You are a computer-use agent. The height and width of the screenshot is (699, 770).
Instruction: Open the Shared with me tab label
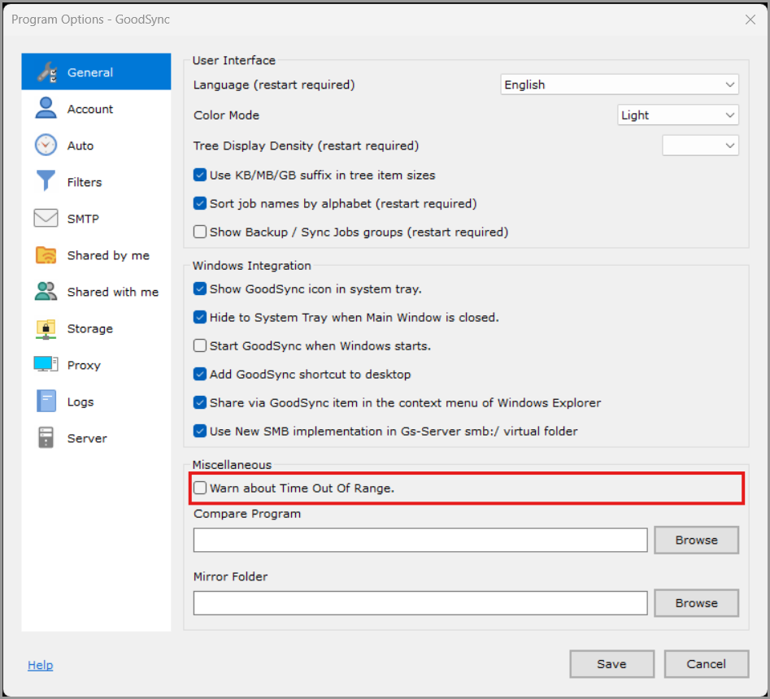point(113,292)
